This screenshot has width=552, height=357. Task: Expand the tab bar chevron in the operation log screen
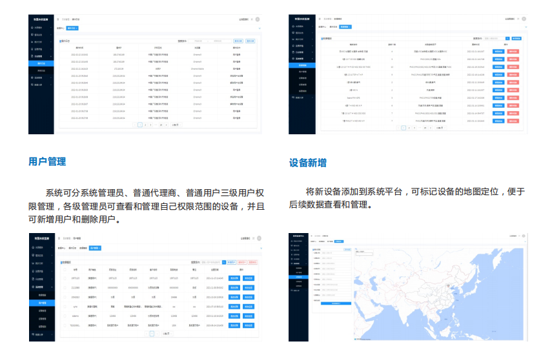coord(260,28)
